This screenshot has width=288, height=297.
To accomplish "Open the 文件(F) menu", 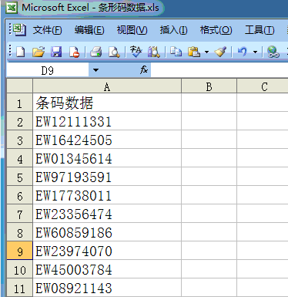I will (x=47, y=30).
